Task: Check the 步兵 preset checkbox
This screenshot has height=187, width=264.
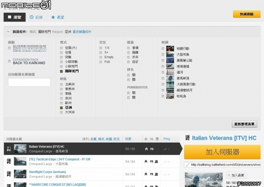Action: [x=128, y=57]
